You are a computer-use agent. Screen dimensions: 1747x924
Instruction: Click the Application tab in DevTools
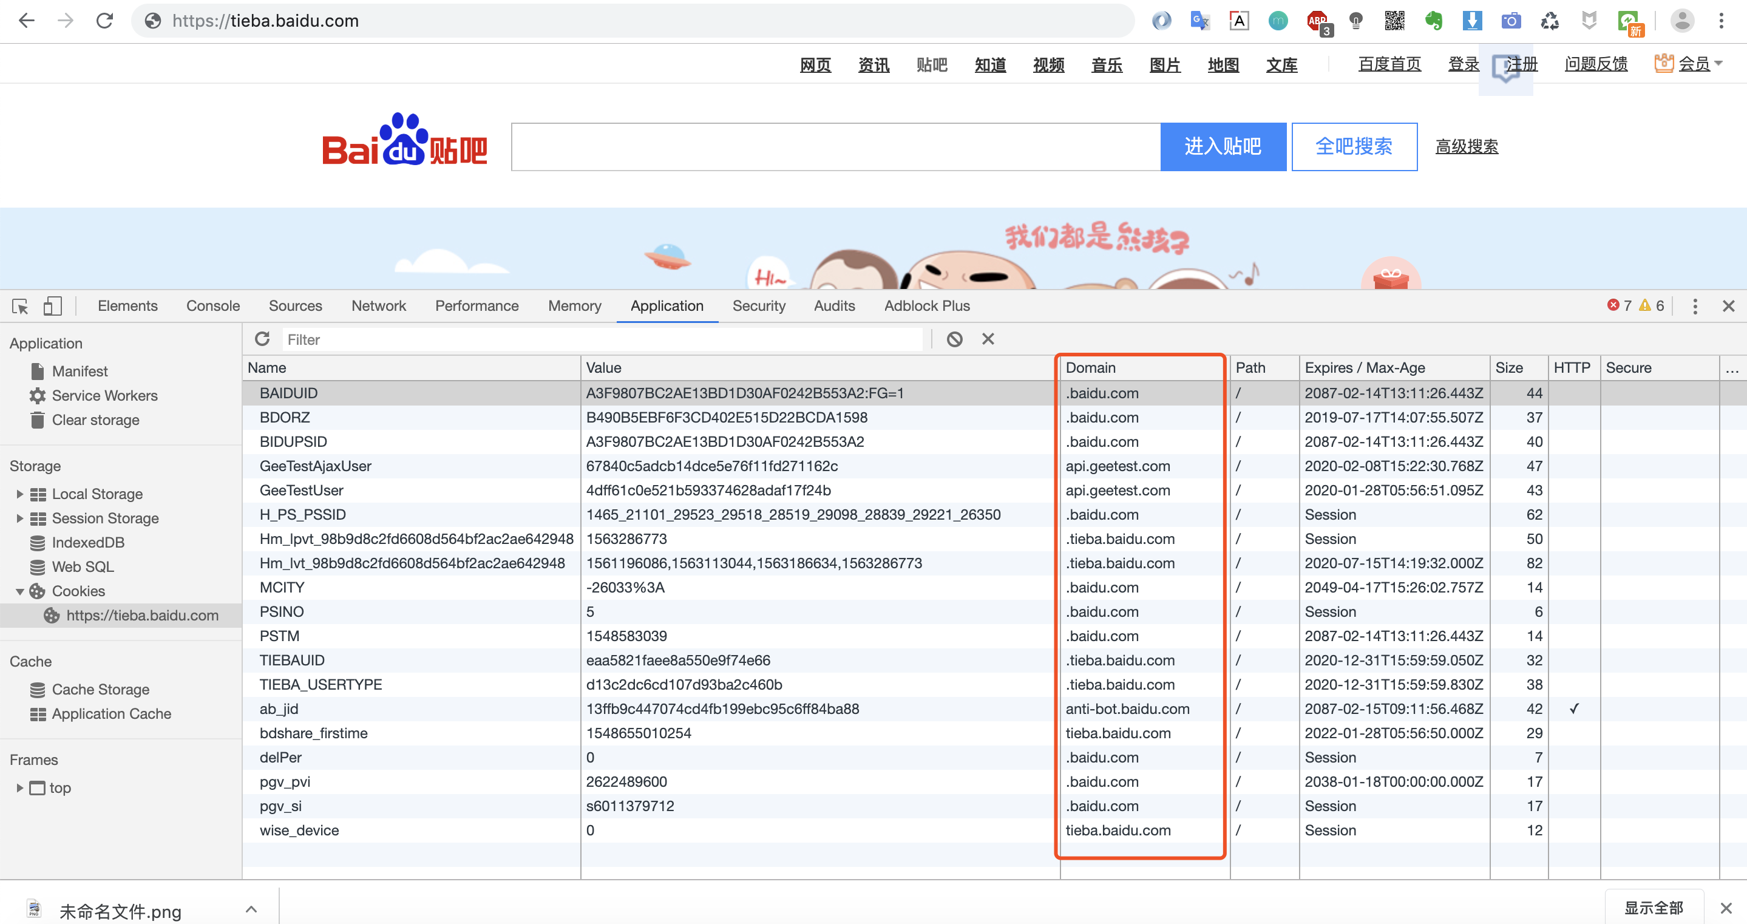(x=667, y=305)
